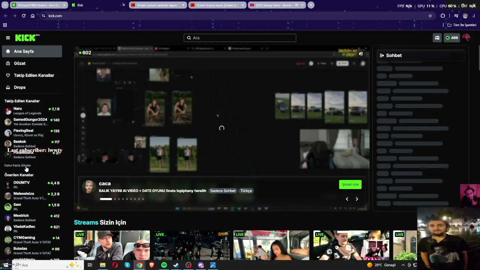Image resolution: width=480 pixels, height=270 pixels.
Task: Toggle mute on featured stream player
Action: (x=361, y=54)
